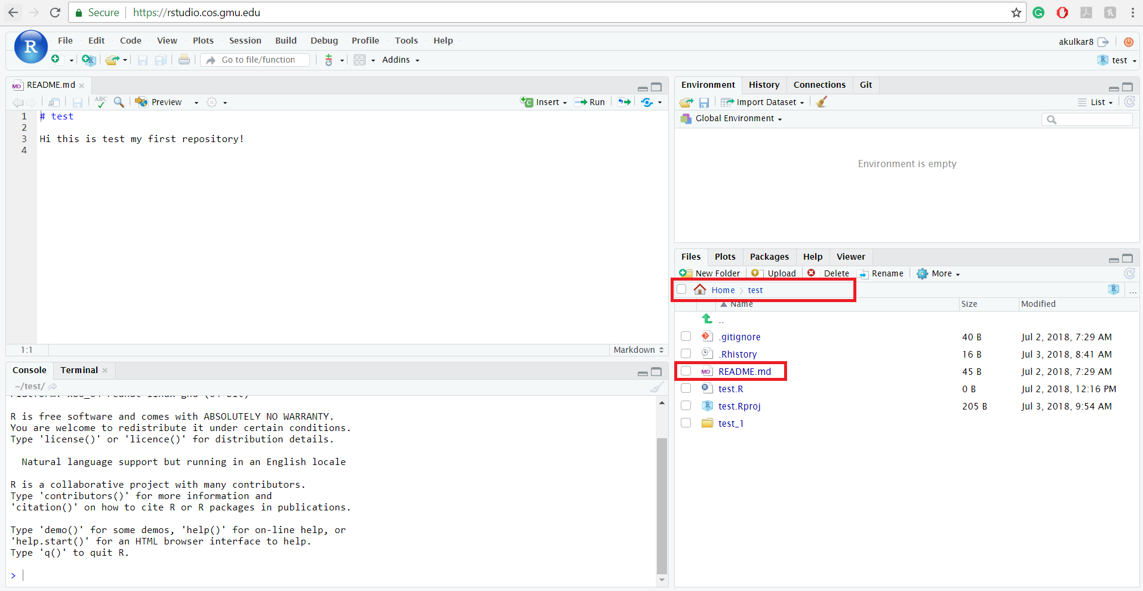Image resolution: width=1143 pixels, height=591 pixels.
Task: Reload the browser page
Action: (55, 13)
